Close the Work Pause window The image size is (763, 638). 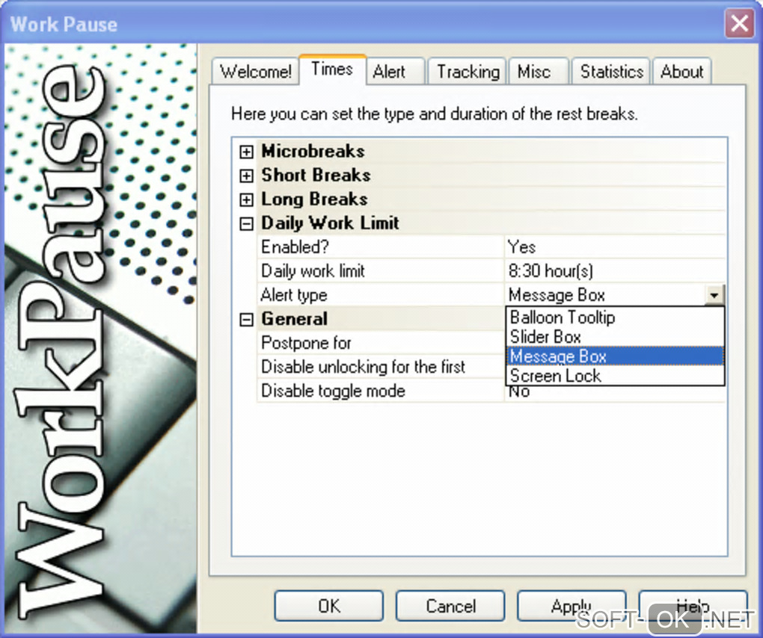[x=740, y=23]
